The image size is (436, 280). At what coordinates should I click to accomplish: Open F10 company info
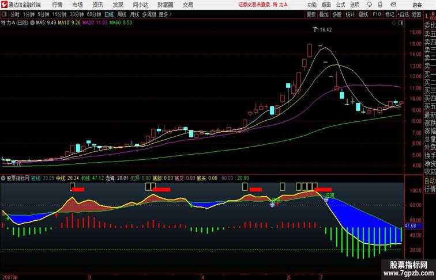[377, 14]
